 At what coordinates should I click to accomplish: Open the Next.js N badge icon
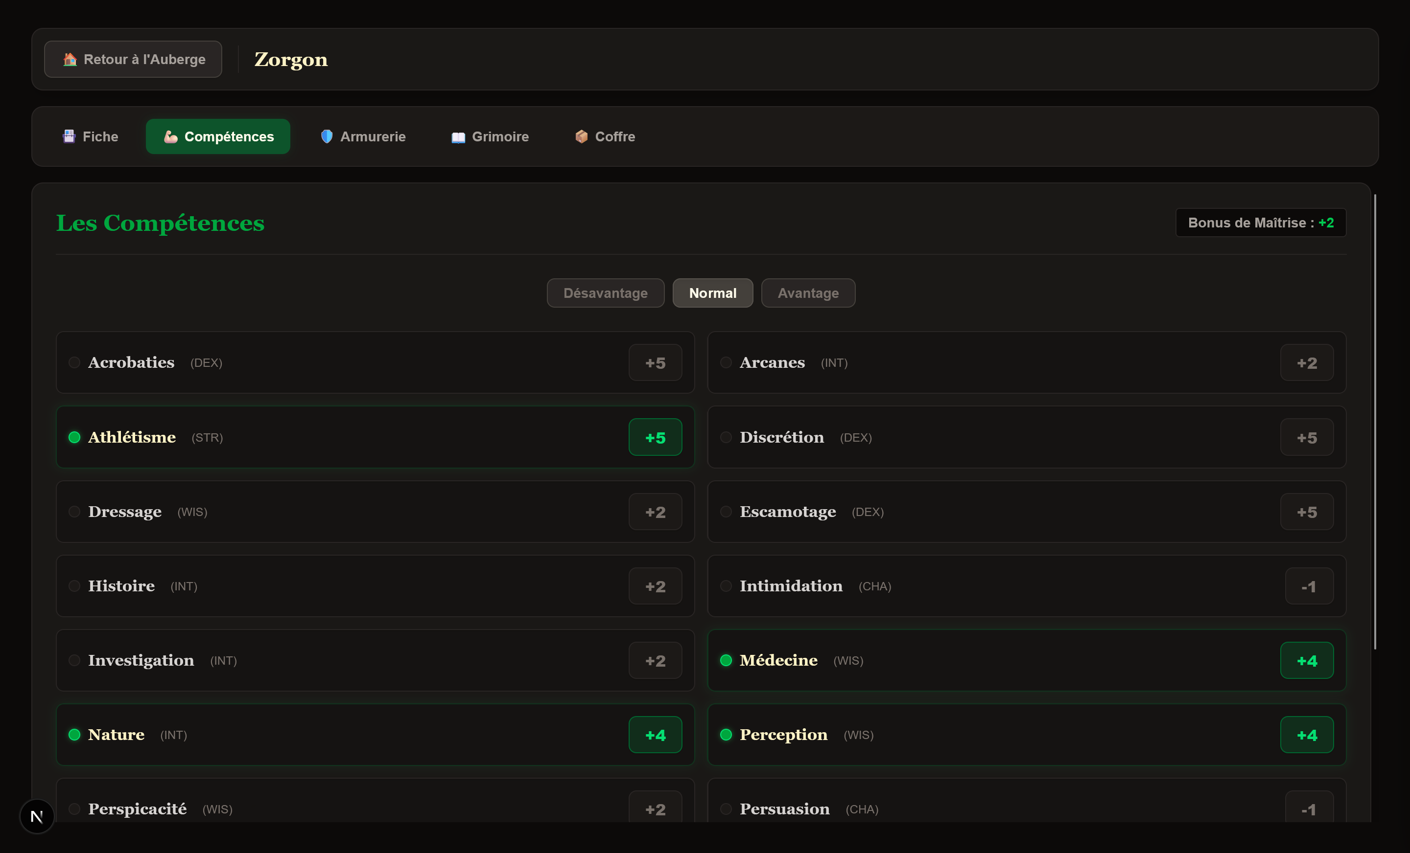coord(37,816)
